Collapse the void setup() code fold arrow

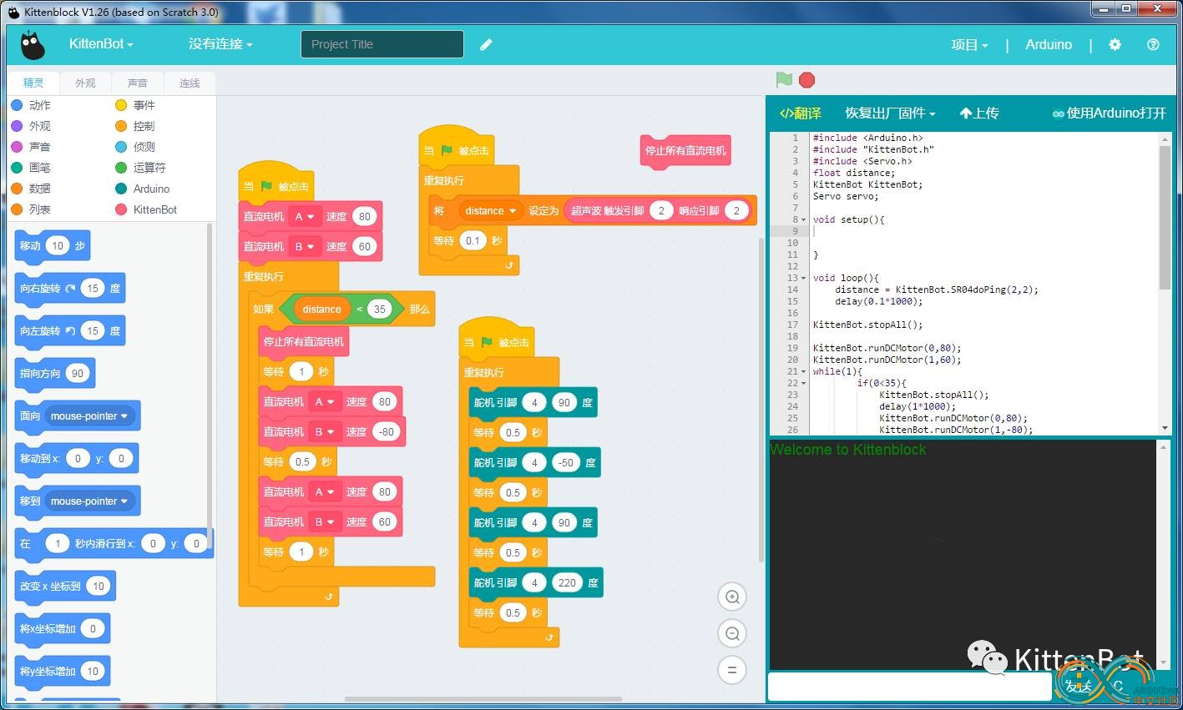tap(804, 219)
